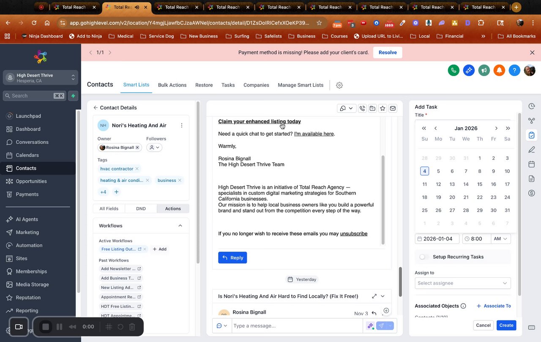Open the three-dot menu for Nori's Heating And Air

182,126
